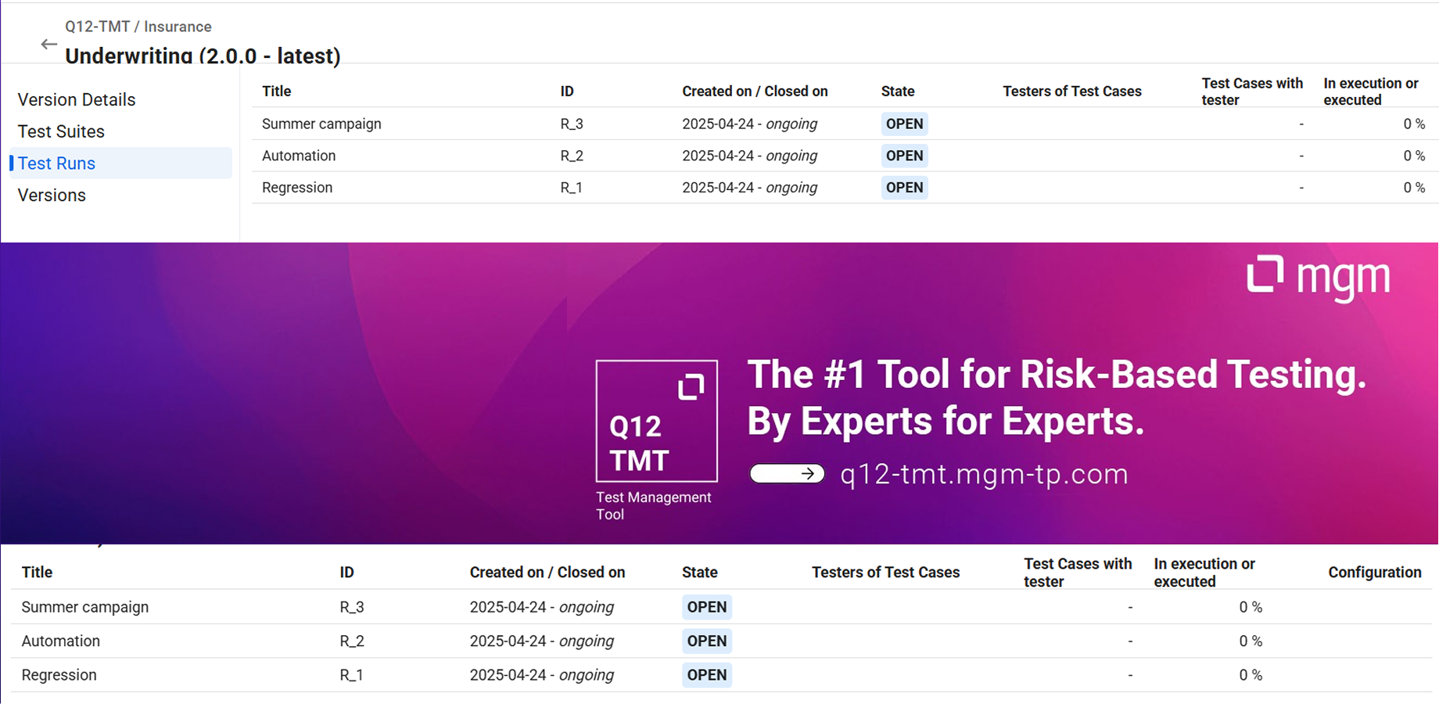The image size is (1439, 704).
Task: Open Regression run in upper table
Action: [x=297, y=188]
